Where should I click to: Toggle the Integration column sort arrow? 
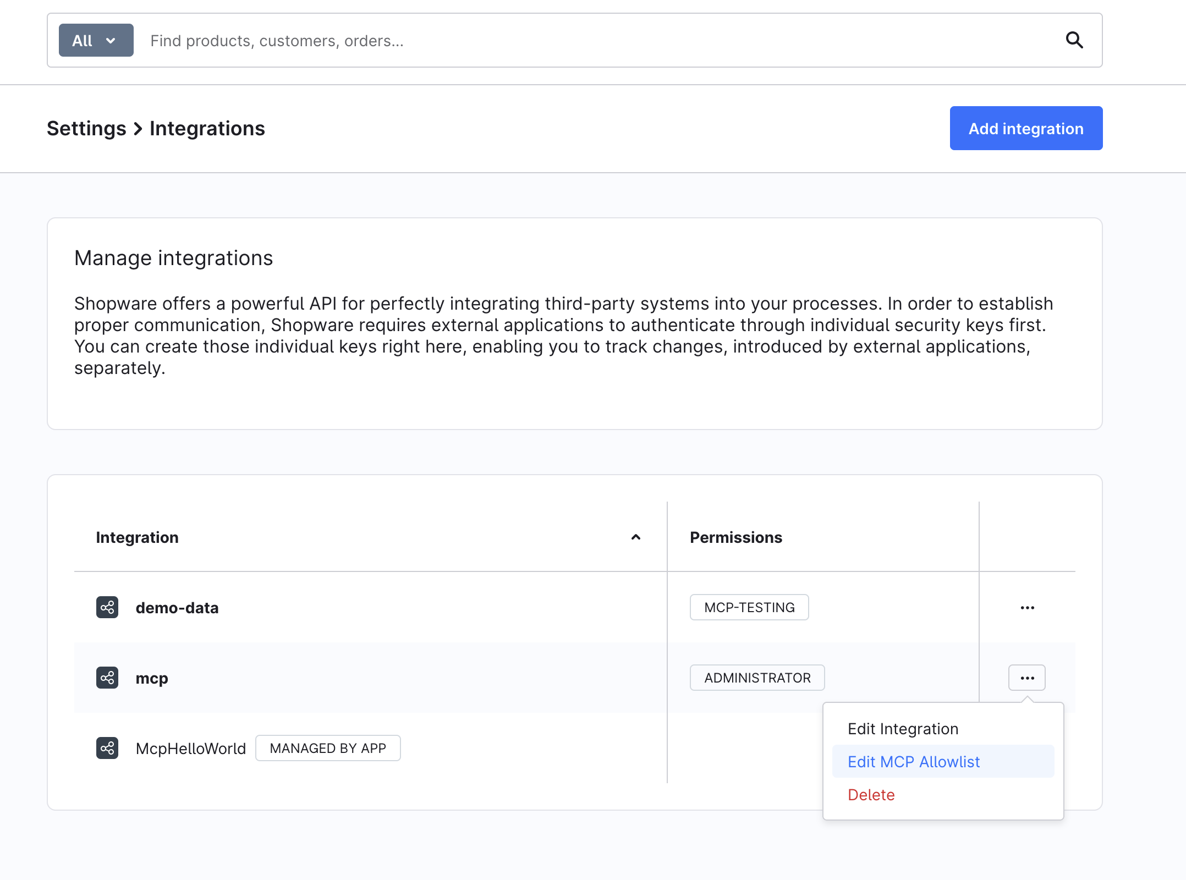point(636,537)
